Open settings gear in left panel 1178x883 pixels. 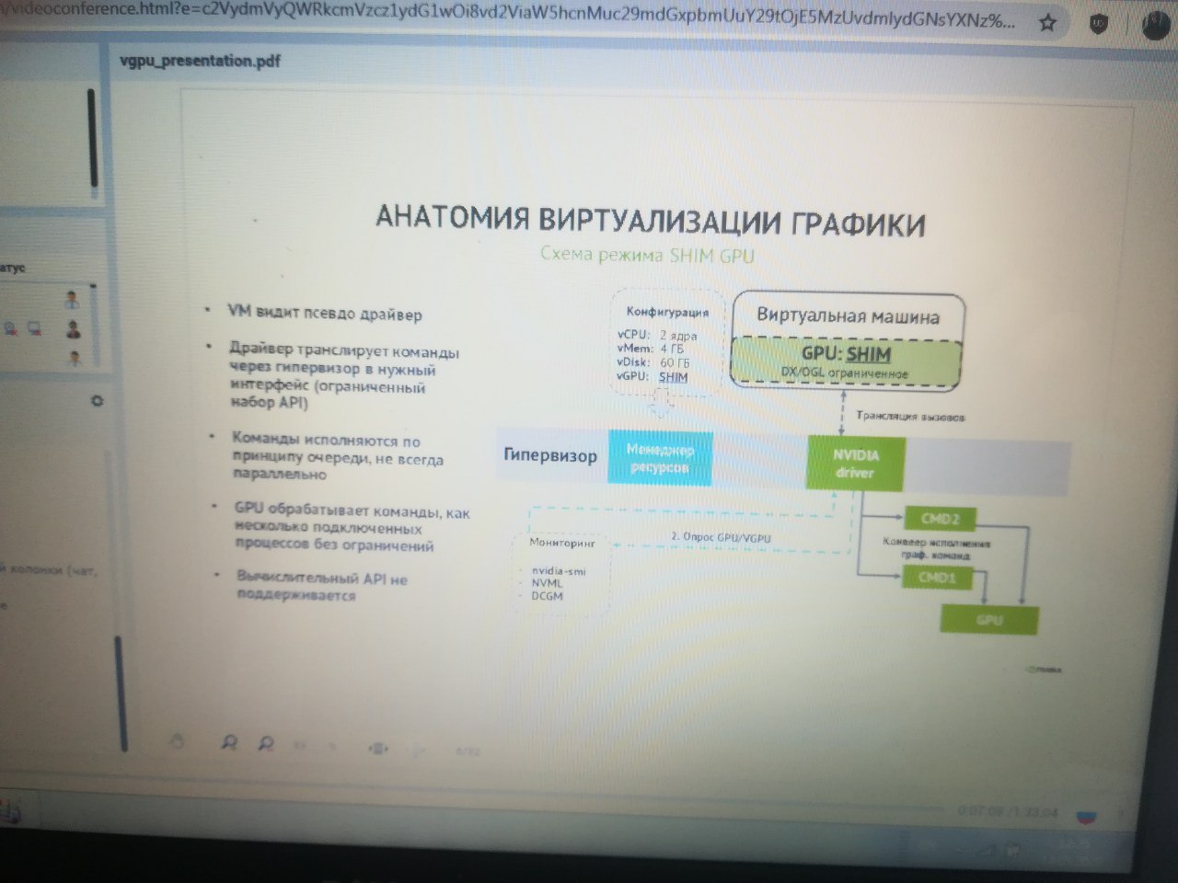[x=97, y=401]
